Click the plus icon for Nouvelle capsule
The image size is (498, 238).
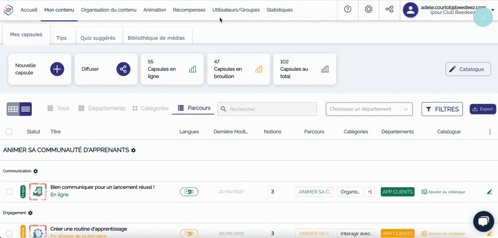(x=57, y=69)
